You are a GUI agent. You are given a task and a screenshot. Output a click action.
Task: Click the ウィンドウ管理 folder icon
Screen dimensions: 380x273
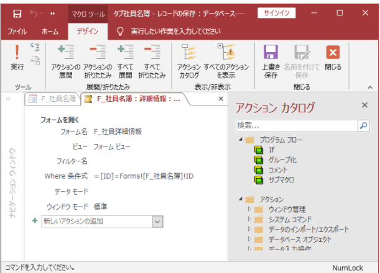click(x=259, y=209)
